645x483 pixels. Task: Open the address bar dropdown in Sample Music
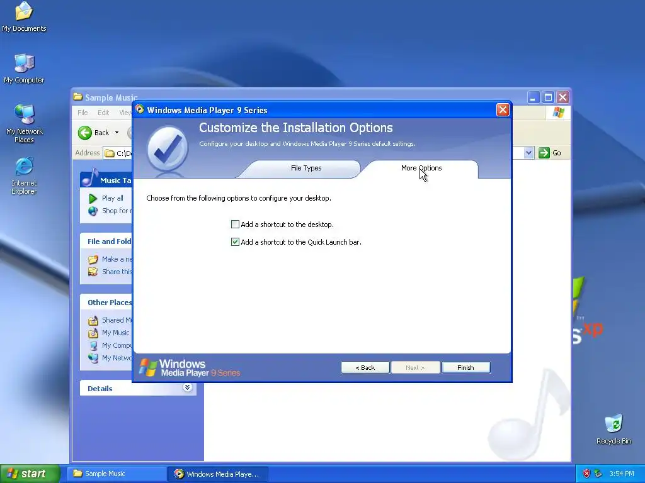point(528,153)
